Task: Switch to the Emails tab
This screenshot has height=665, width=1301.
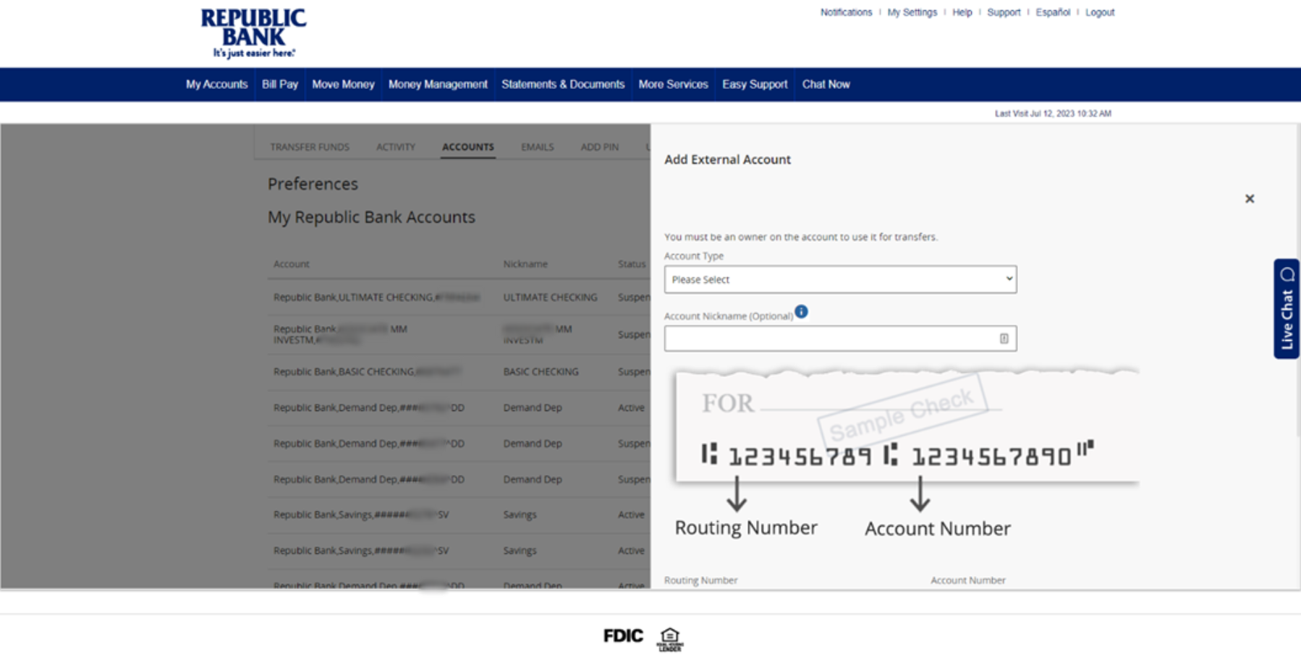Action: coord(538,147)
